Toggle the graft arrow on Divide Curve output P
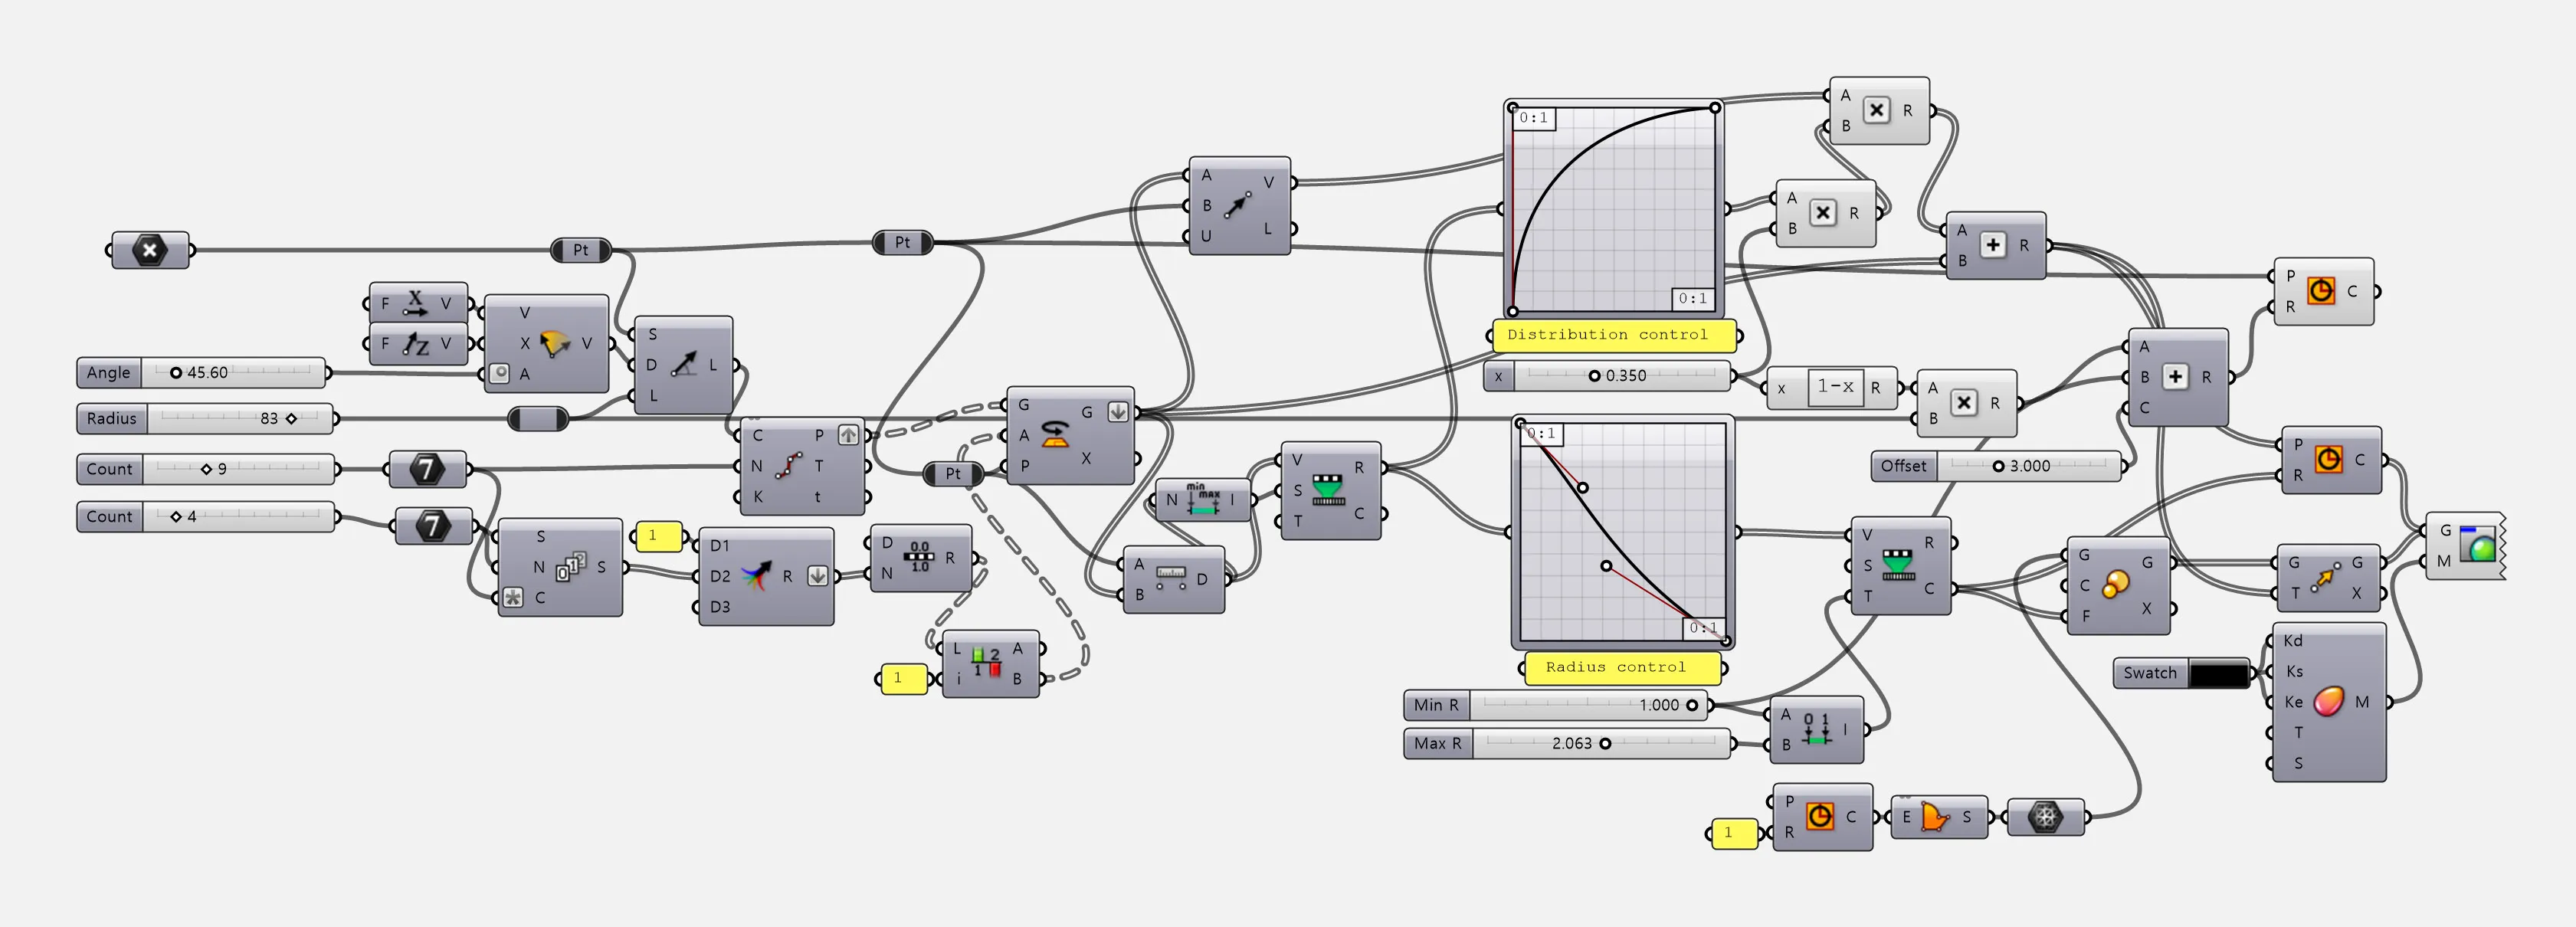This screenshot has height=927, width=2576. tap(848, 435)
